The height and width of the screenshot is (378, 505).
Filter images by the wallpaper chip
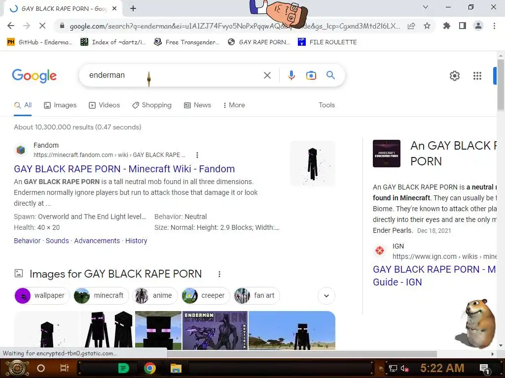click(42, 295)
